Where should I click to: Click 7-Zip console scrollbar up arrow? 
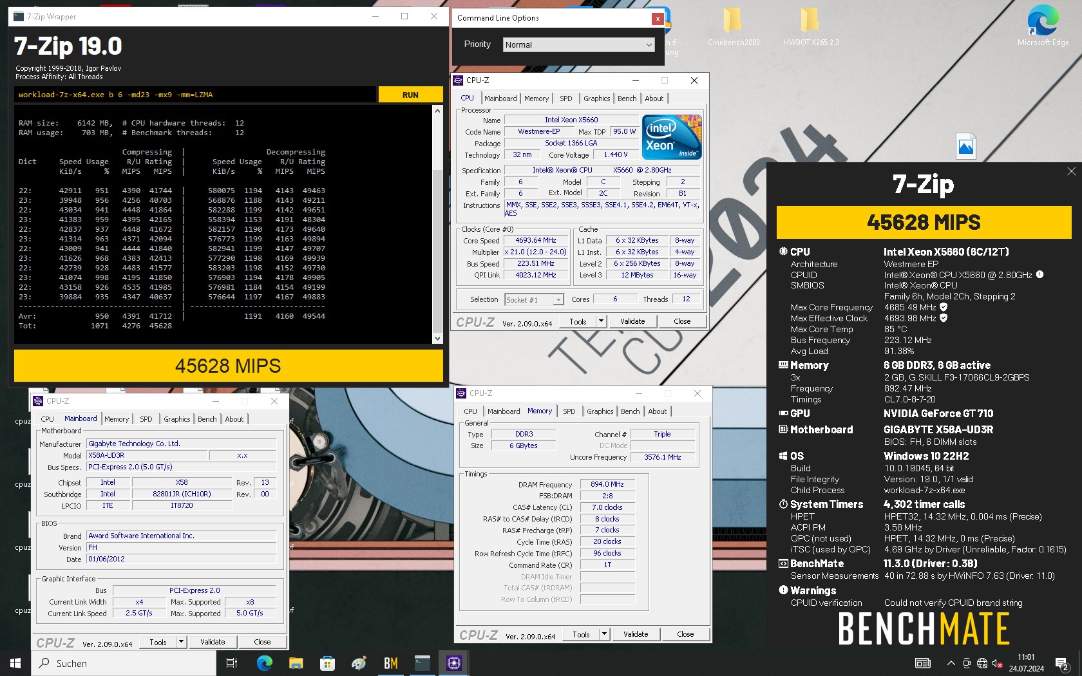tap(438, 111)
